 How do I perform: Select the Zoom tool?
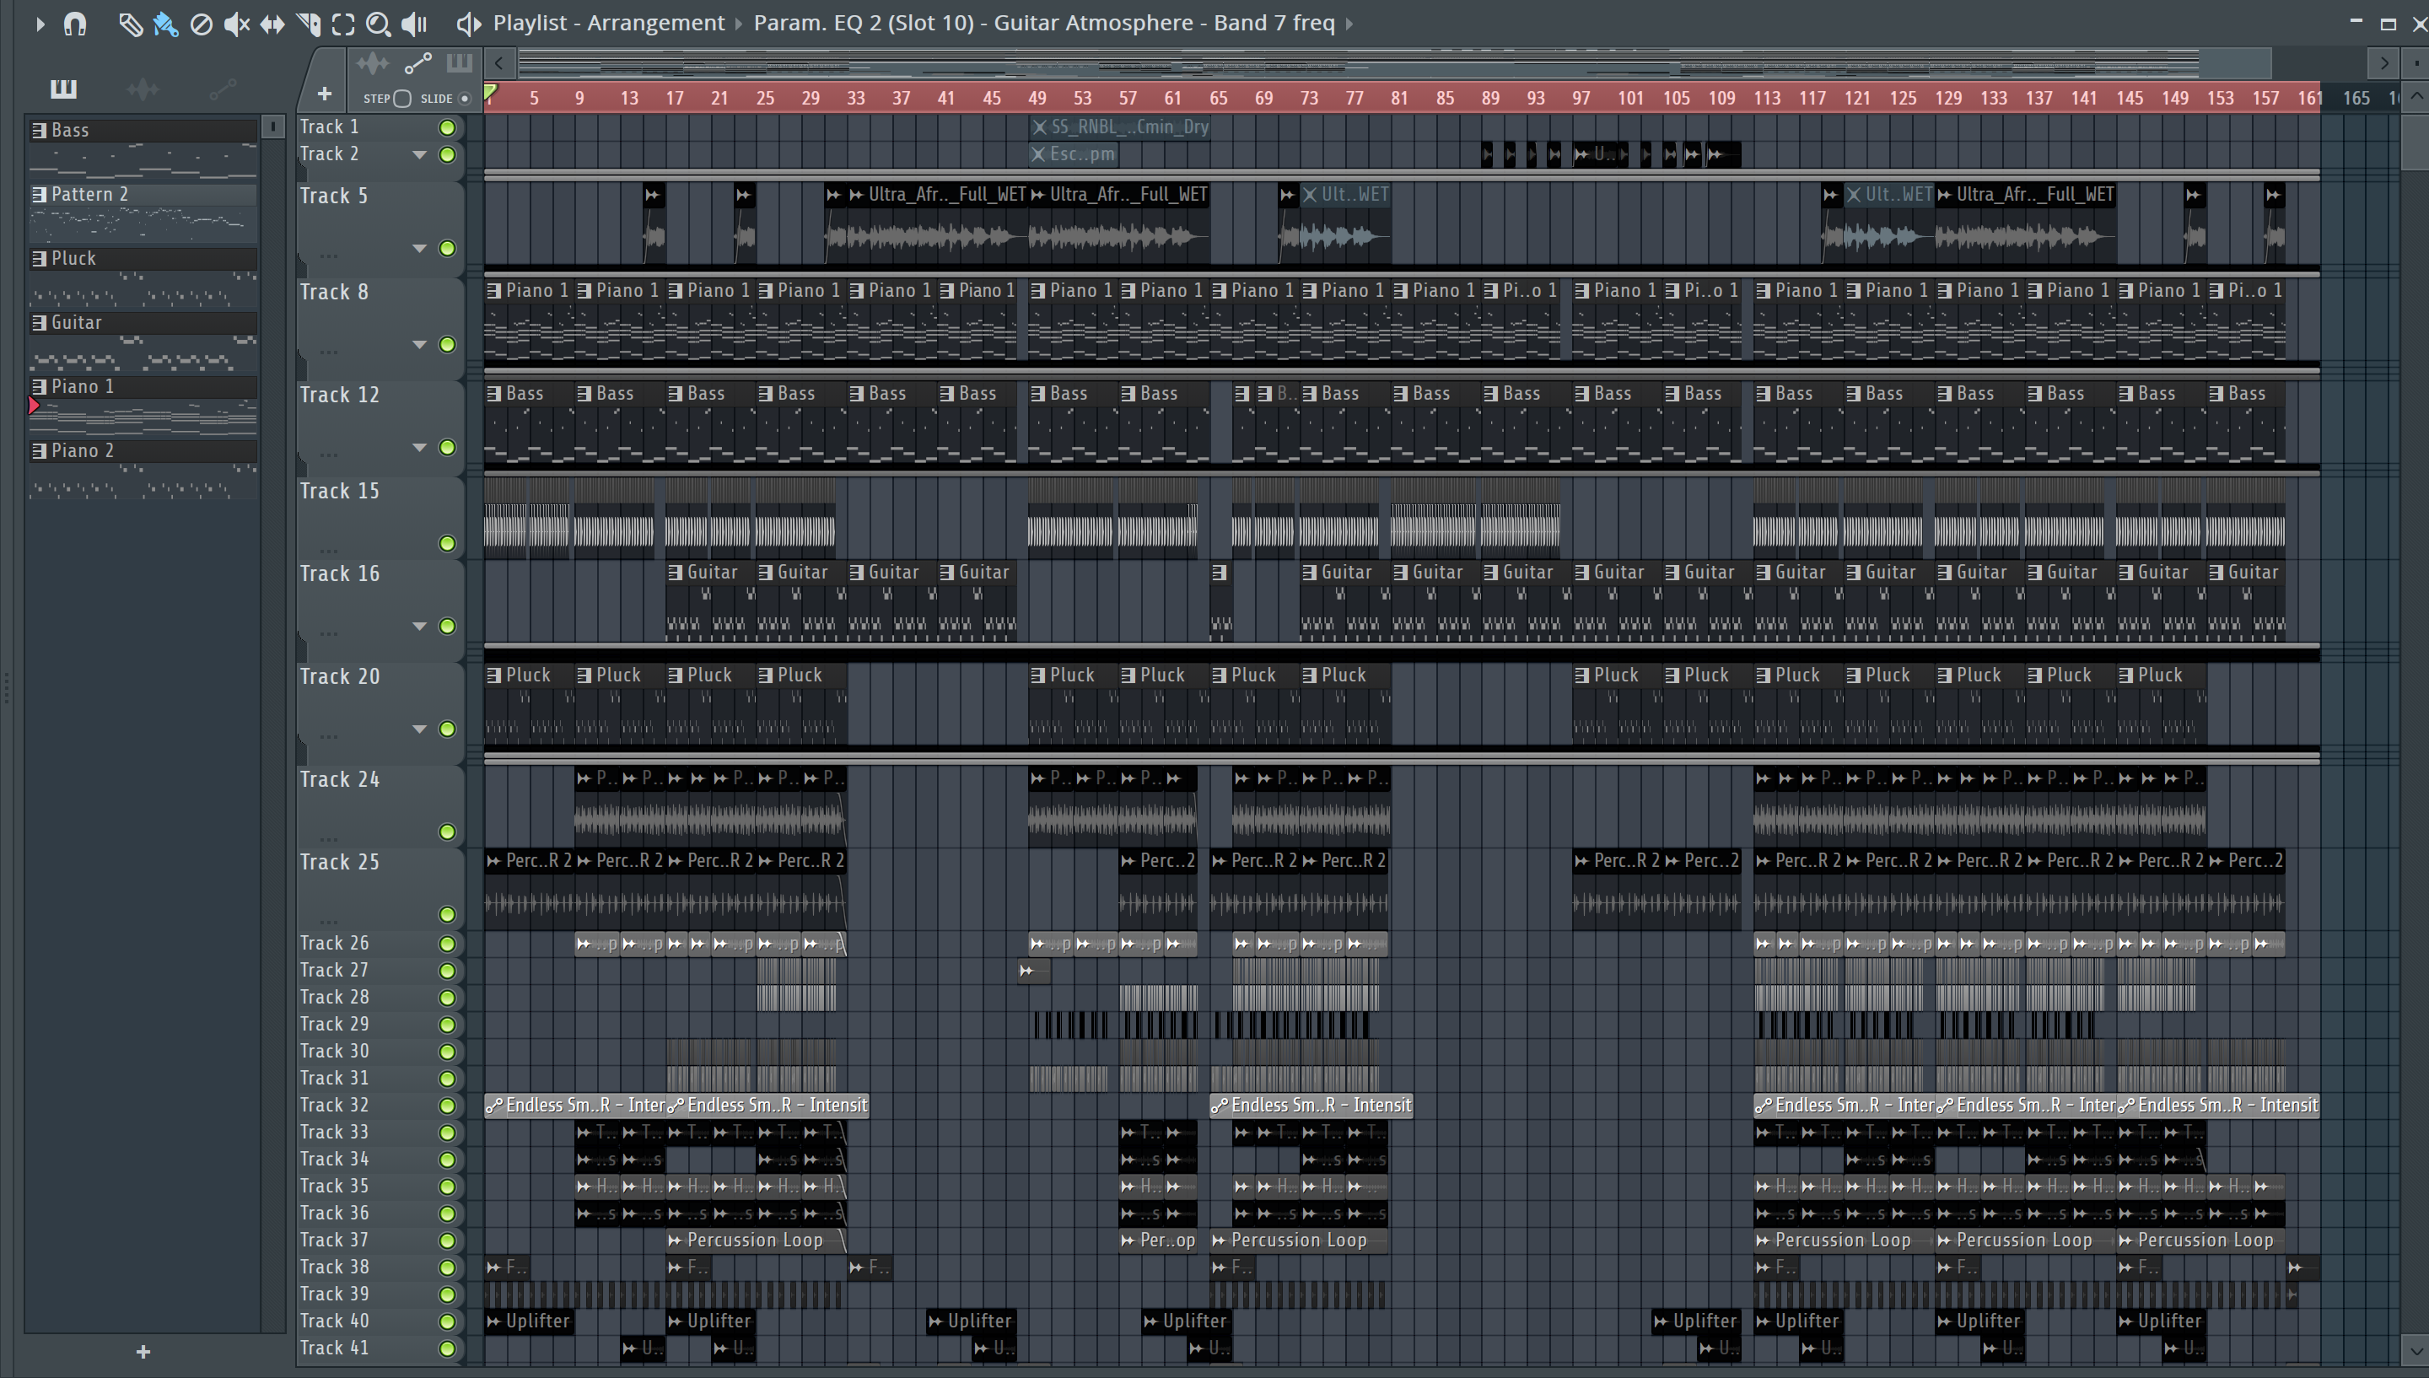pyautogui.click(x=379, y=24)
